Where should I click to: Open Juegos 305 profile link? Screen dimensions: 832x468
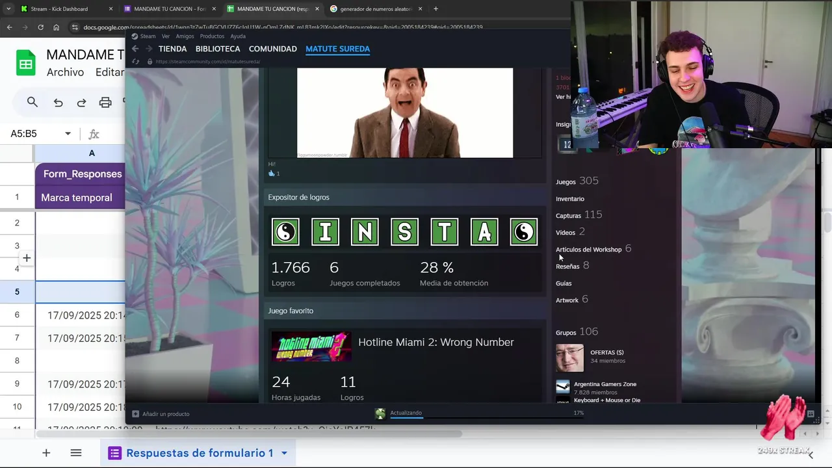[577, 181]
